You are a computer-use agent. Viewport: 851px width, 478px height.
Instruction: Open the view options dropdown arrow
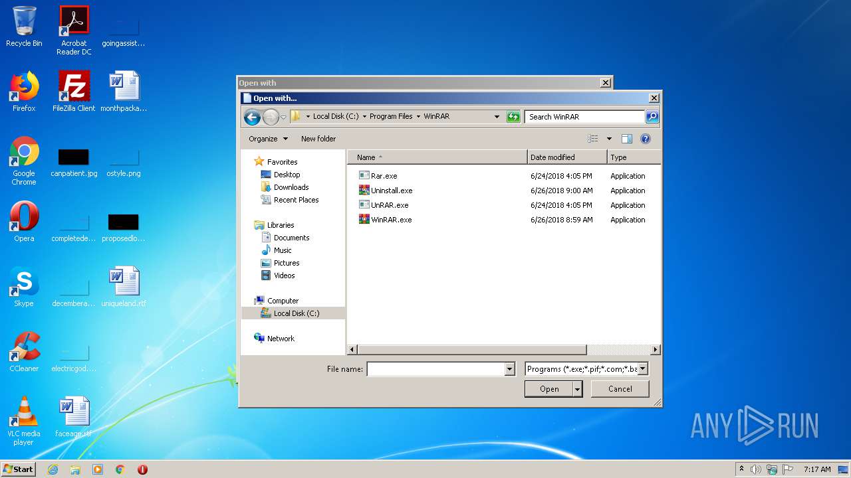coord(609,139)
